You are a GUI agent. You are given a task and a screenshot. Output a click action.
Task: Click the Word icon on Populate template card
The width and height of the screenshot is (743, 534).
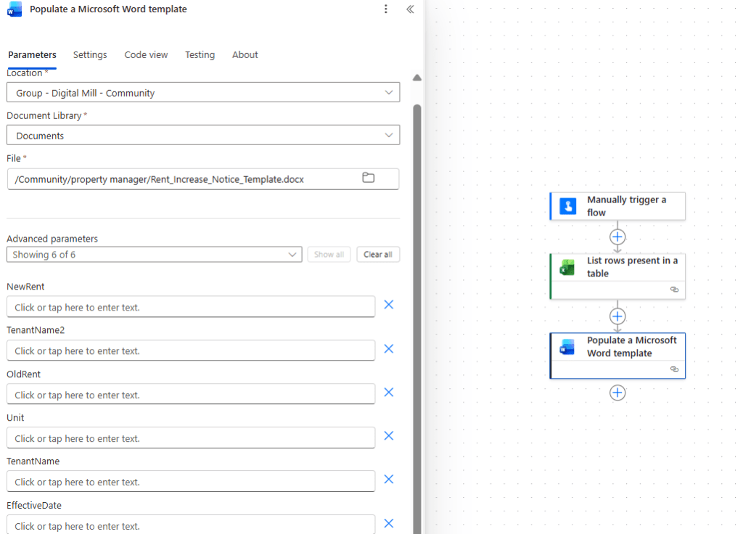click(x=567, y=347)
